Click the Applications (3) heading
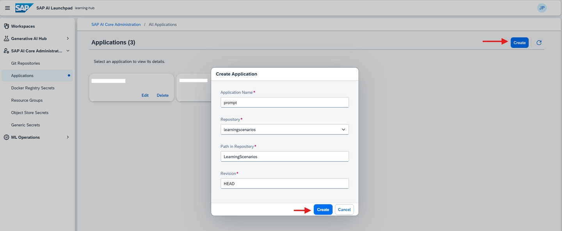Viewport: 562px width, 231px height. click(113, 42)
